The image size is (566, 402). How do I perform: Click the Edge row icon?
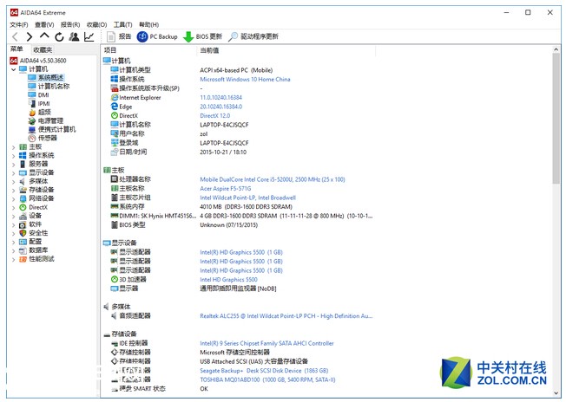[x=115, y=107]
